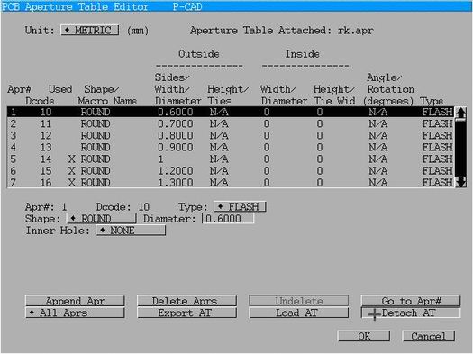Select aperture row 7 with Dcode 16
This screenshot has width=473, height=354.
(231, 183)
